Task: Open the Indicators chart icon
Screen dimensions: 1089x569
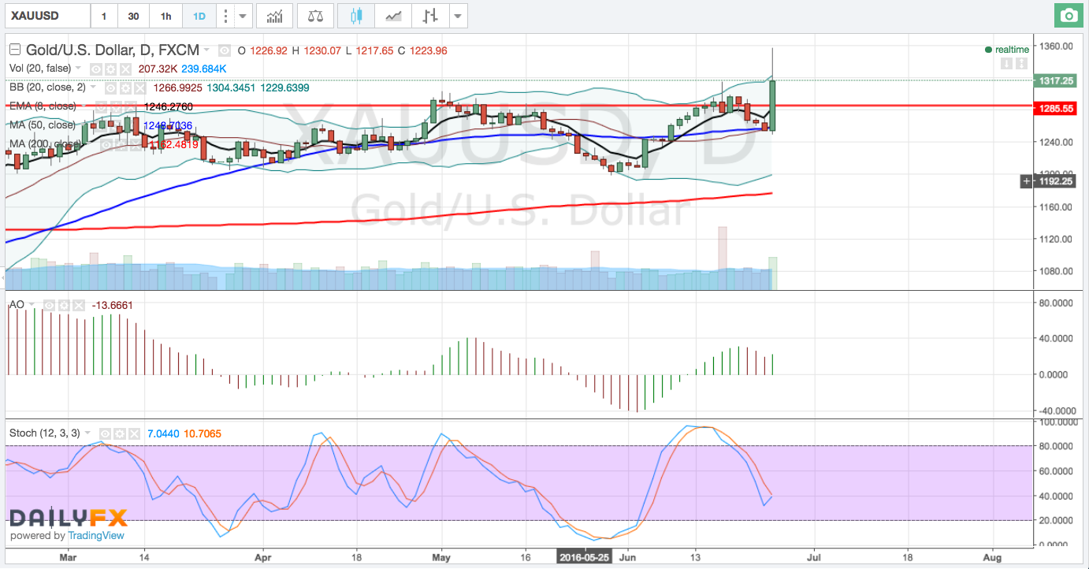Action: point(275,16)
